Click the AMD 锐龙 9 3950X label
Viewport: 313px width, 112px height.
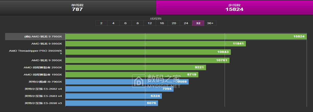coord(46,60)
